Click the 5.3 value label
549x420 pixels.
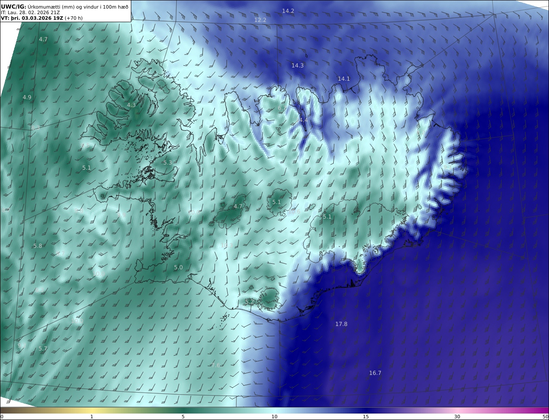pyautogui.click(x=168, y=162)
